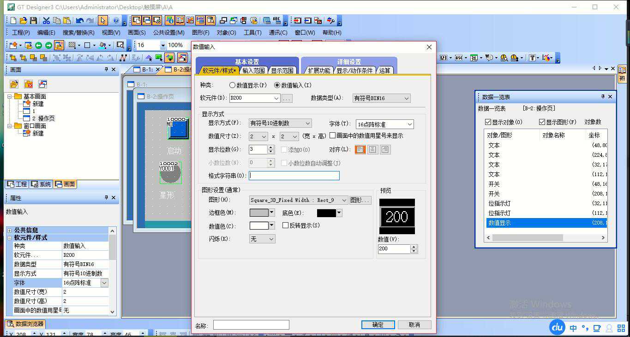Click the new folder icon in 画面 panel

click(x=14, y=84)
